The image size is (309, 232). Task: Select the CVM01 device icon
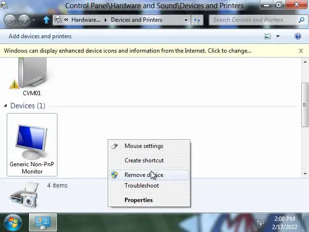point(32,72)
